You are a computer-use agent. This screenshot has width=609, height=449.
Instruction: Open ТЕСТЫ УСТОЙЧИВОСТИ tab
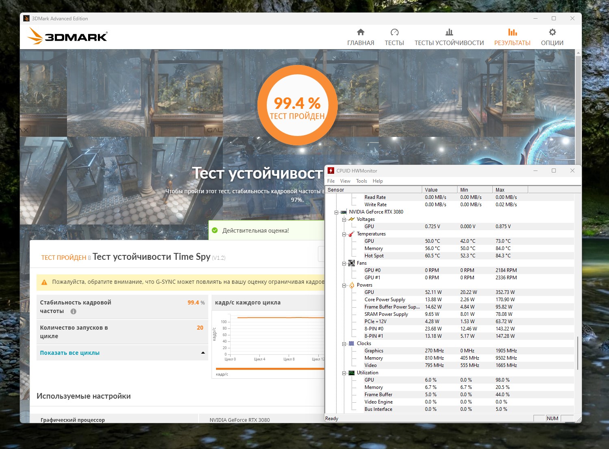pyautogui.click(x=449, y=37)
